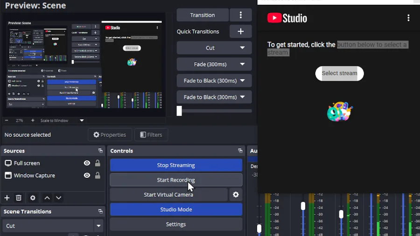This screenshot has width=420, height=236.
Task: Click the Scene Transitions panel title
Action: (28, 211)
